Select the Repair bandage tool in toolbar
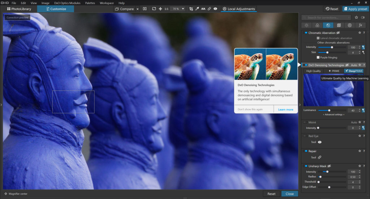The height and width of the screenshot is (199, 370). coord(209,9)
